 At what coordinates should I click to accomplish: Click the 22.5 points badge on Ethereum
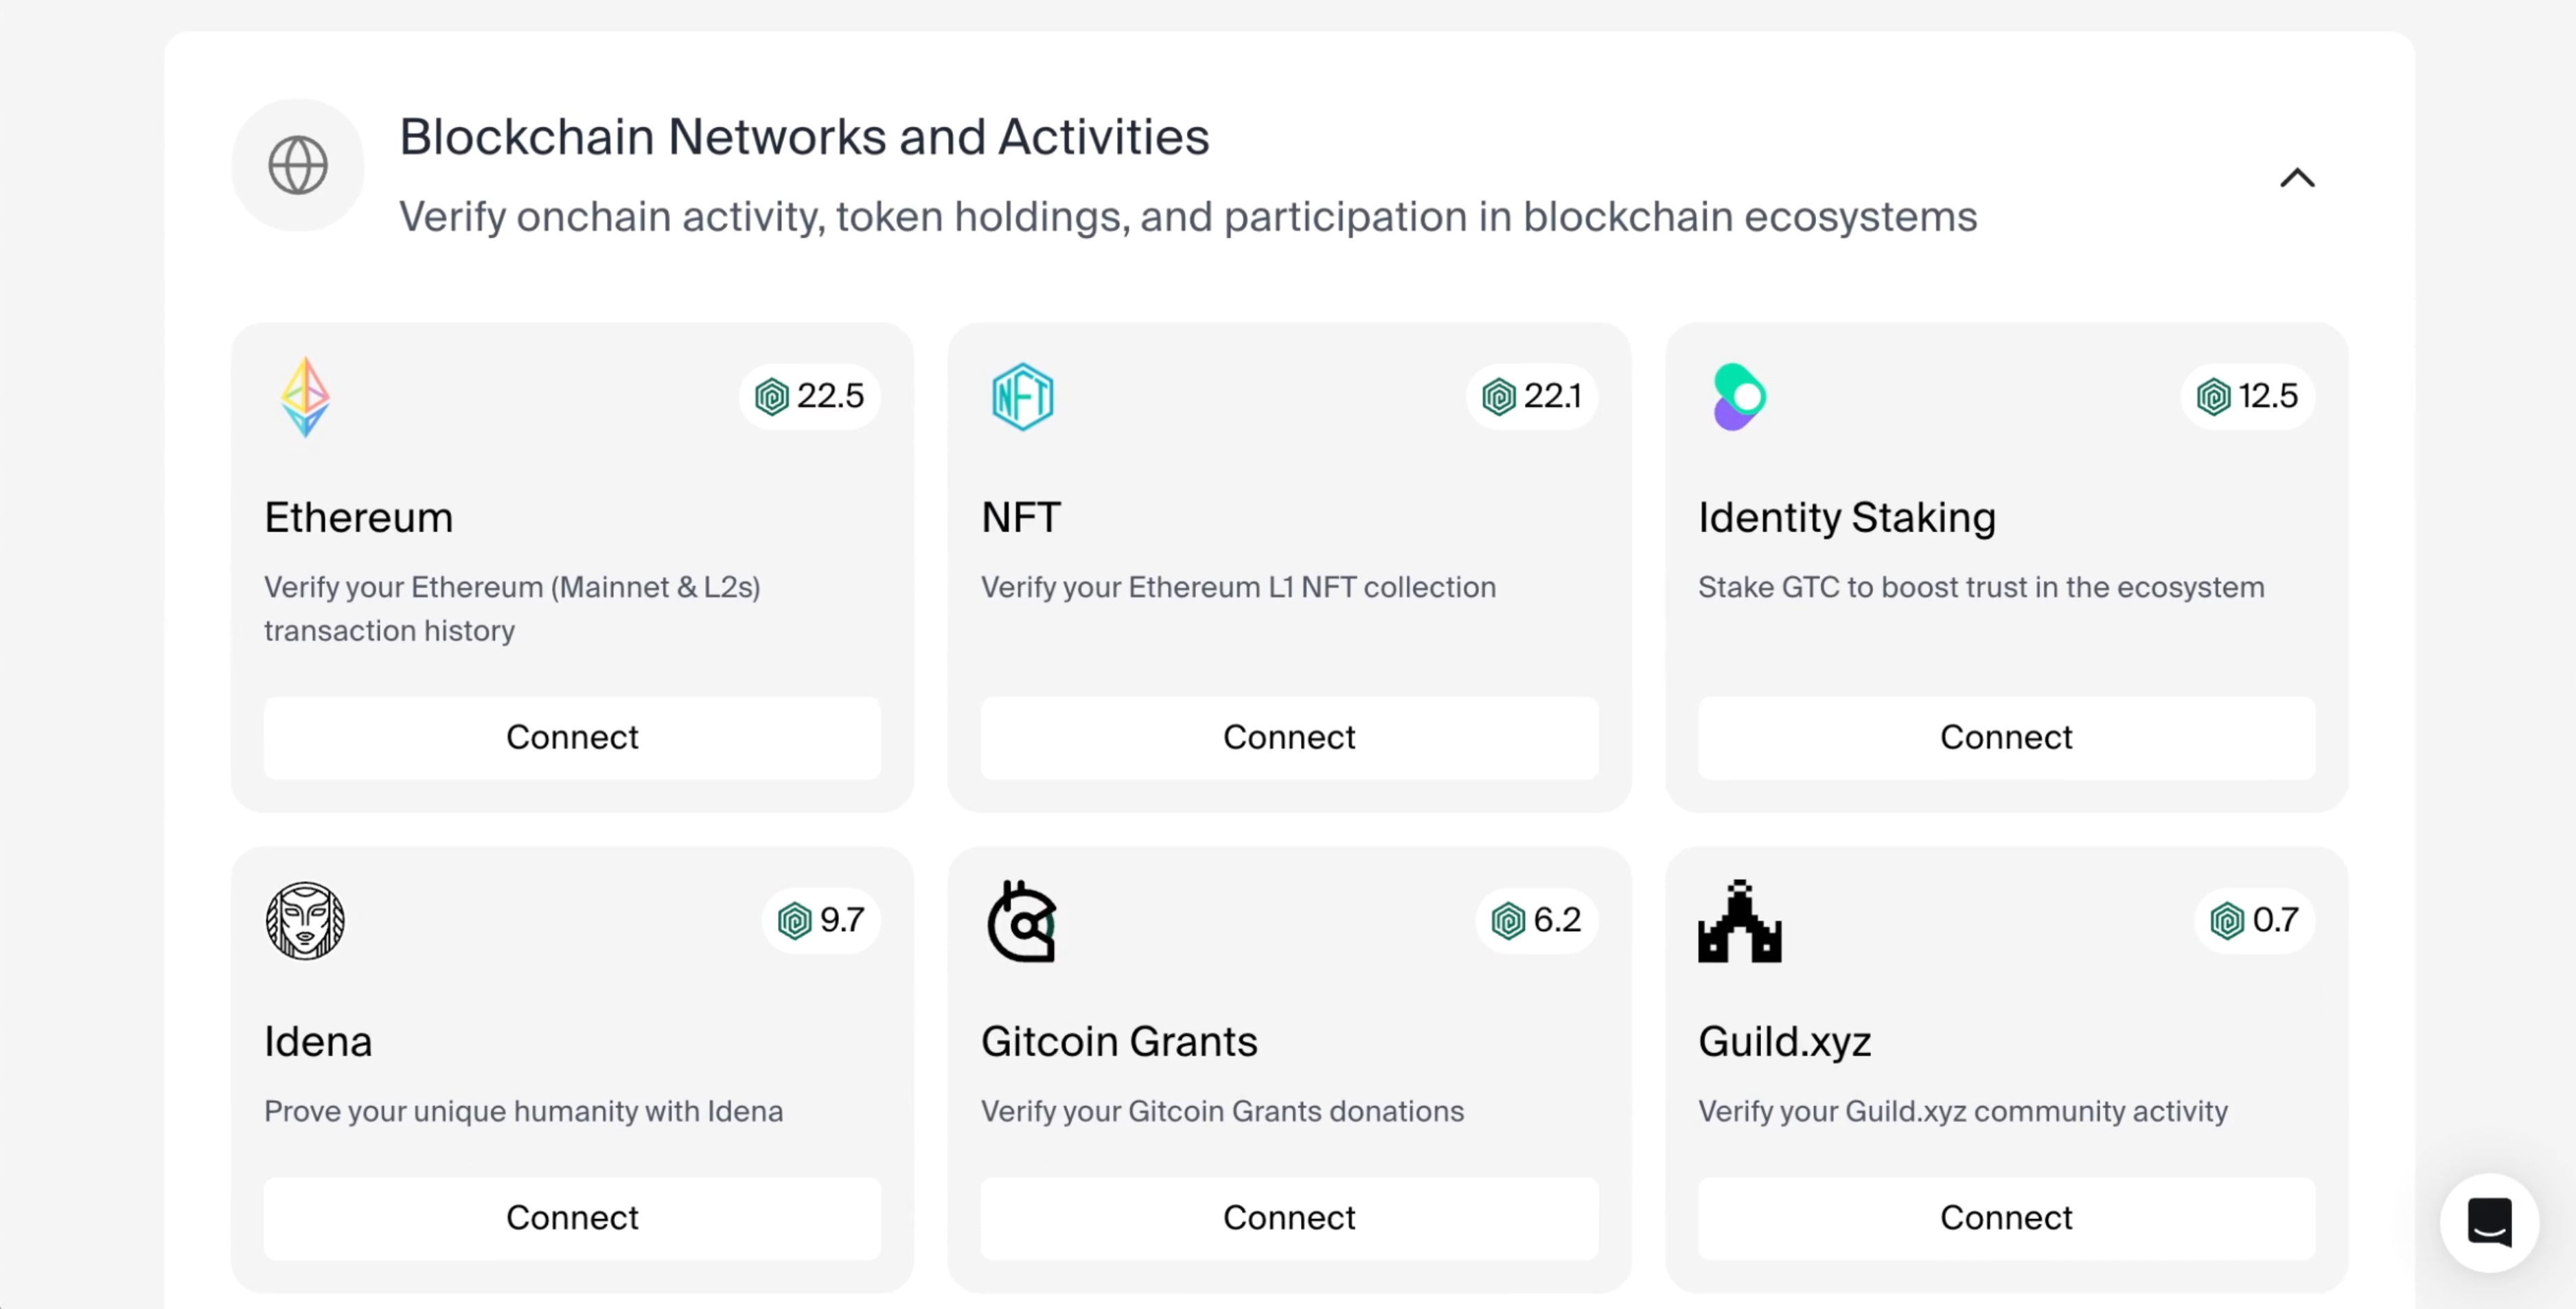coord(810,397)
